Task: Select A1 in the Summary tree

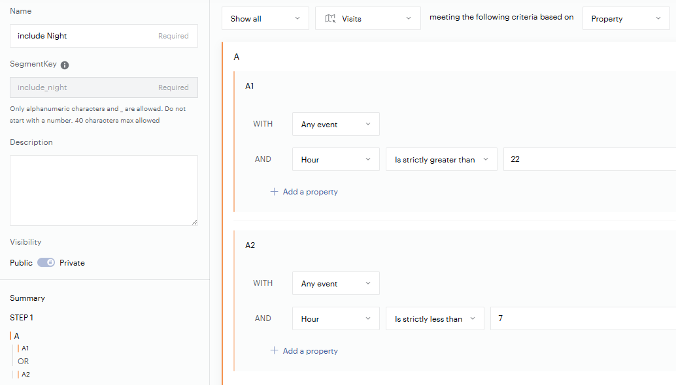Action: (x=25, y=348)
